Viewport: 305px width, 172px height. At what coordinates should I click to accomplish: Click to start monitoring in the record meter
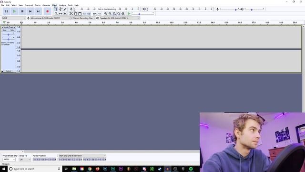107,9
